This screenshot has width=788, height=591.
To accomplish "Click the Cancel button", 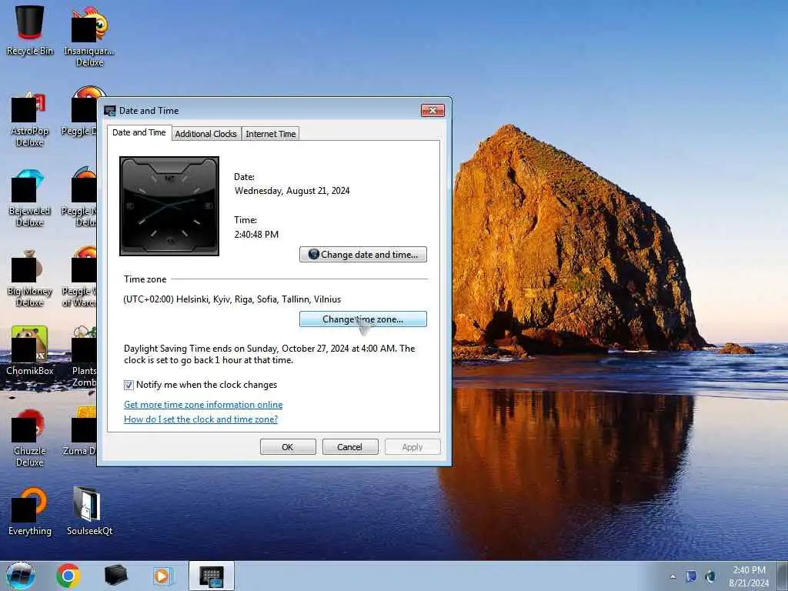I will (350, 447).
